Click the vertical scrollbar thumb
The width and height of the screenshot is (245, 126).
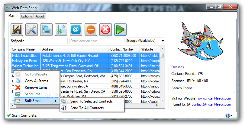point(162,55)
